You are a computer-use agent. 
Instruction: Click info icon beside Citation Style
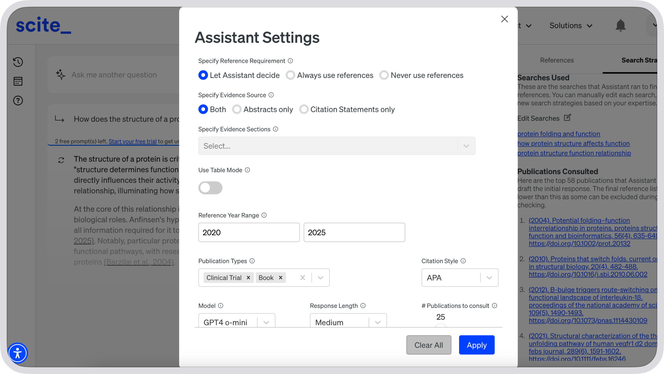[x=463, y=261]
